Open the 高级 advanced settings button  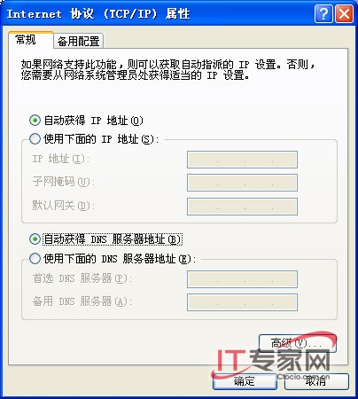pyautogui.click(x=298, y=343)
